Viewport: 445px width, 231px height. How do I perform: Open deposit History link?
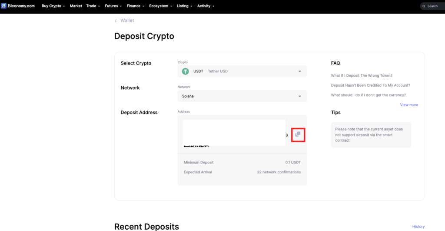click(x=418, y=227)
